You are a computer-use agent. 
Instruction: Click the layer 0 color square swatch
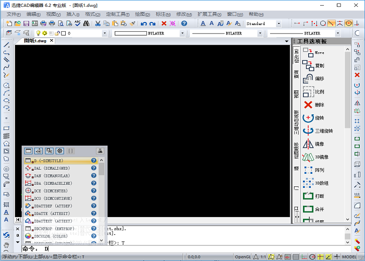(x=64, y=33)
